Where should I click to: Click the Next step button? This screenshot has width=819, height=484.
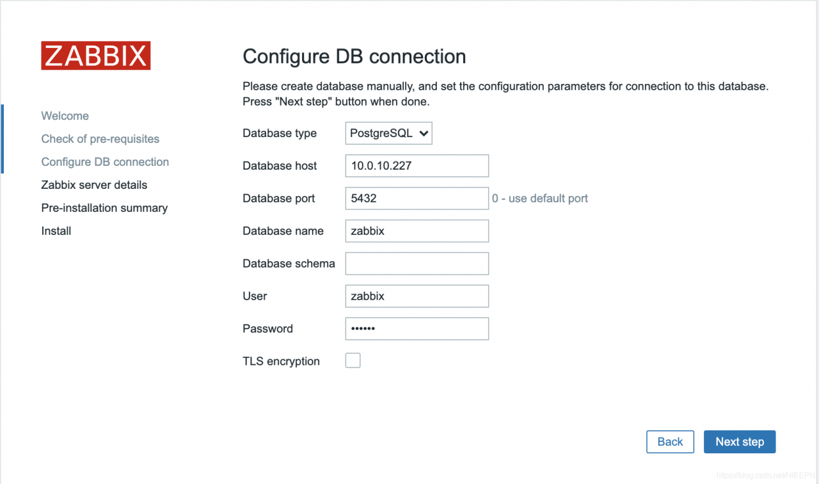point(740,442)
